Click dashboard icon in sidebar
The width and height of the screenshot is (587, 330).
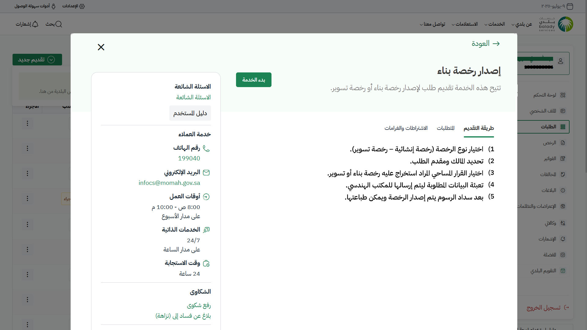pos(563,95)
